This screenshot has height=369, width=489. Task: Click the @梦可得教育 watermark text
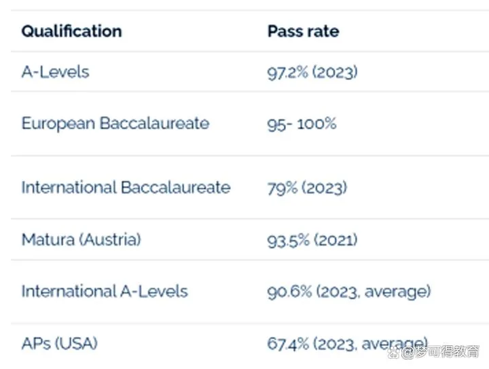pos(440,352)
